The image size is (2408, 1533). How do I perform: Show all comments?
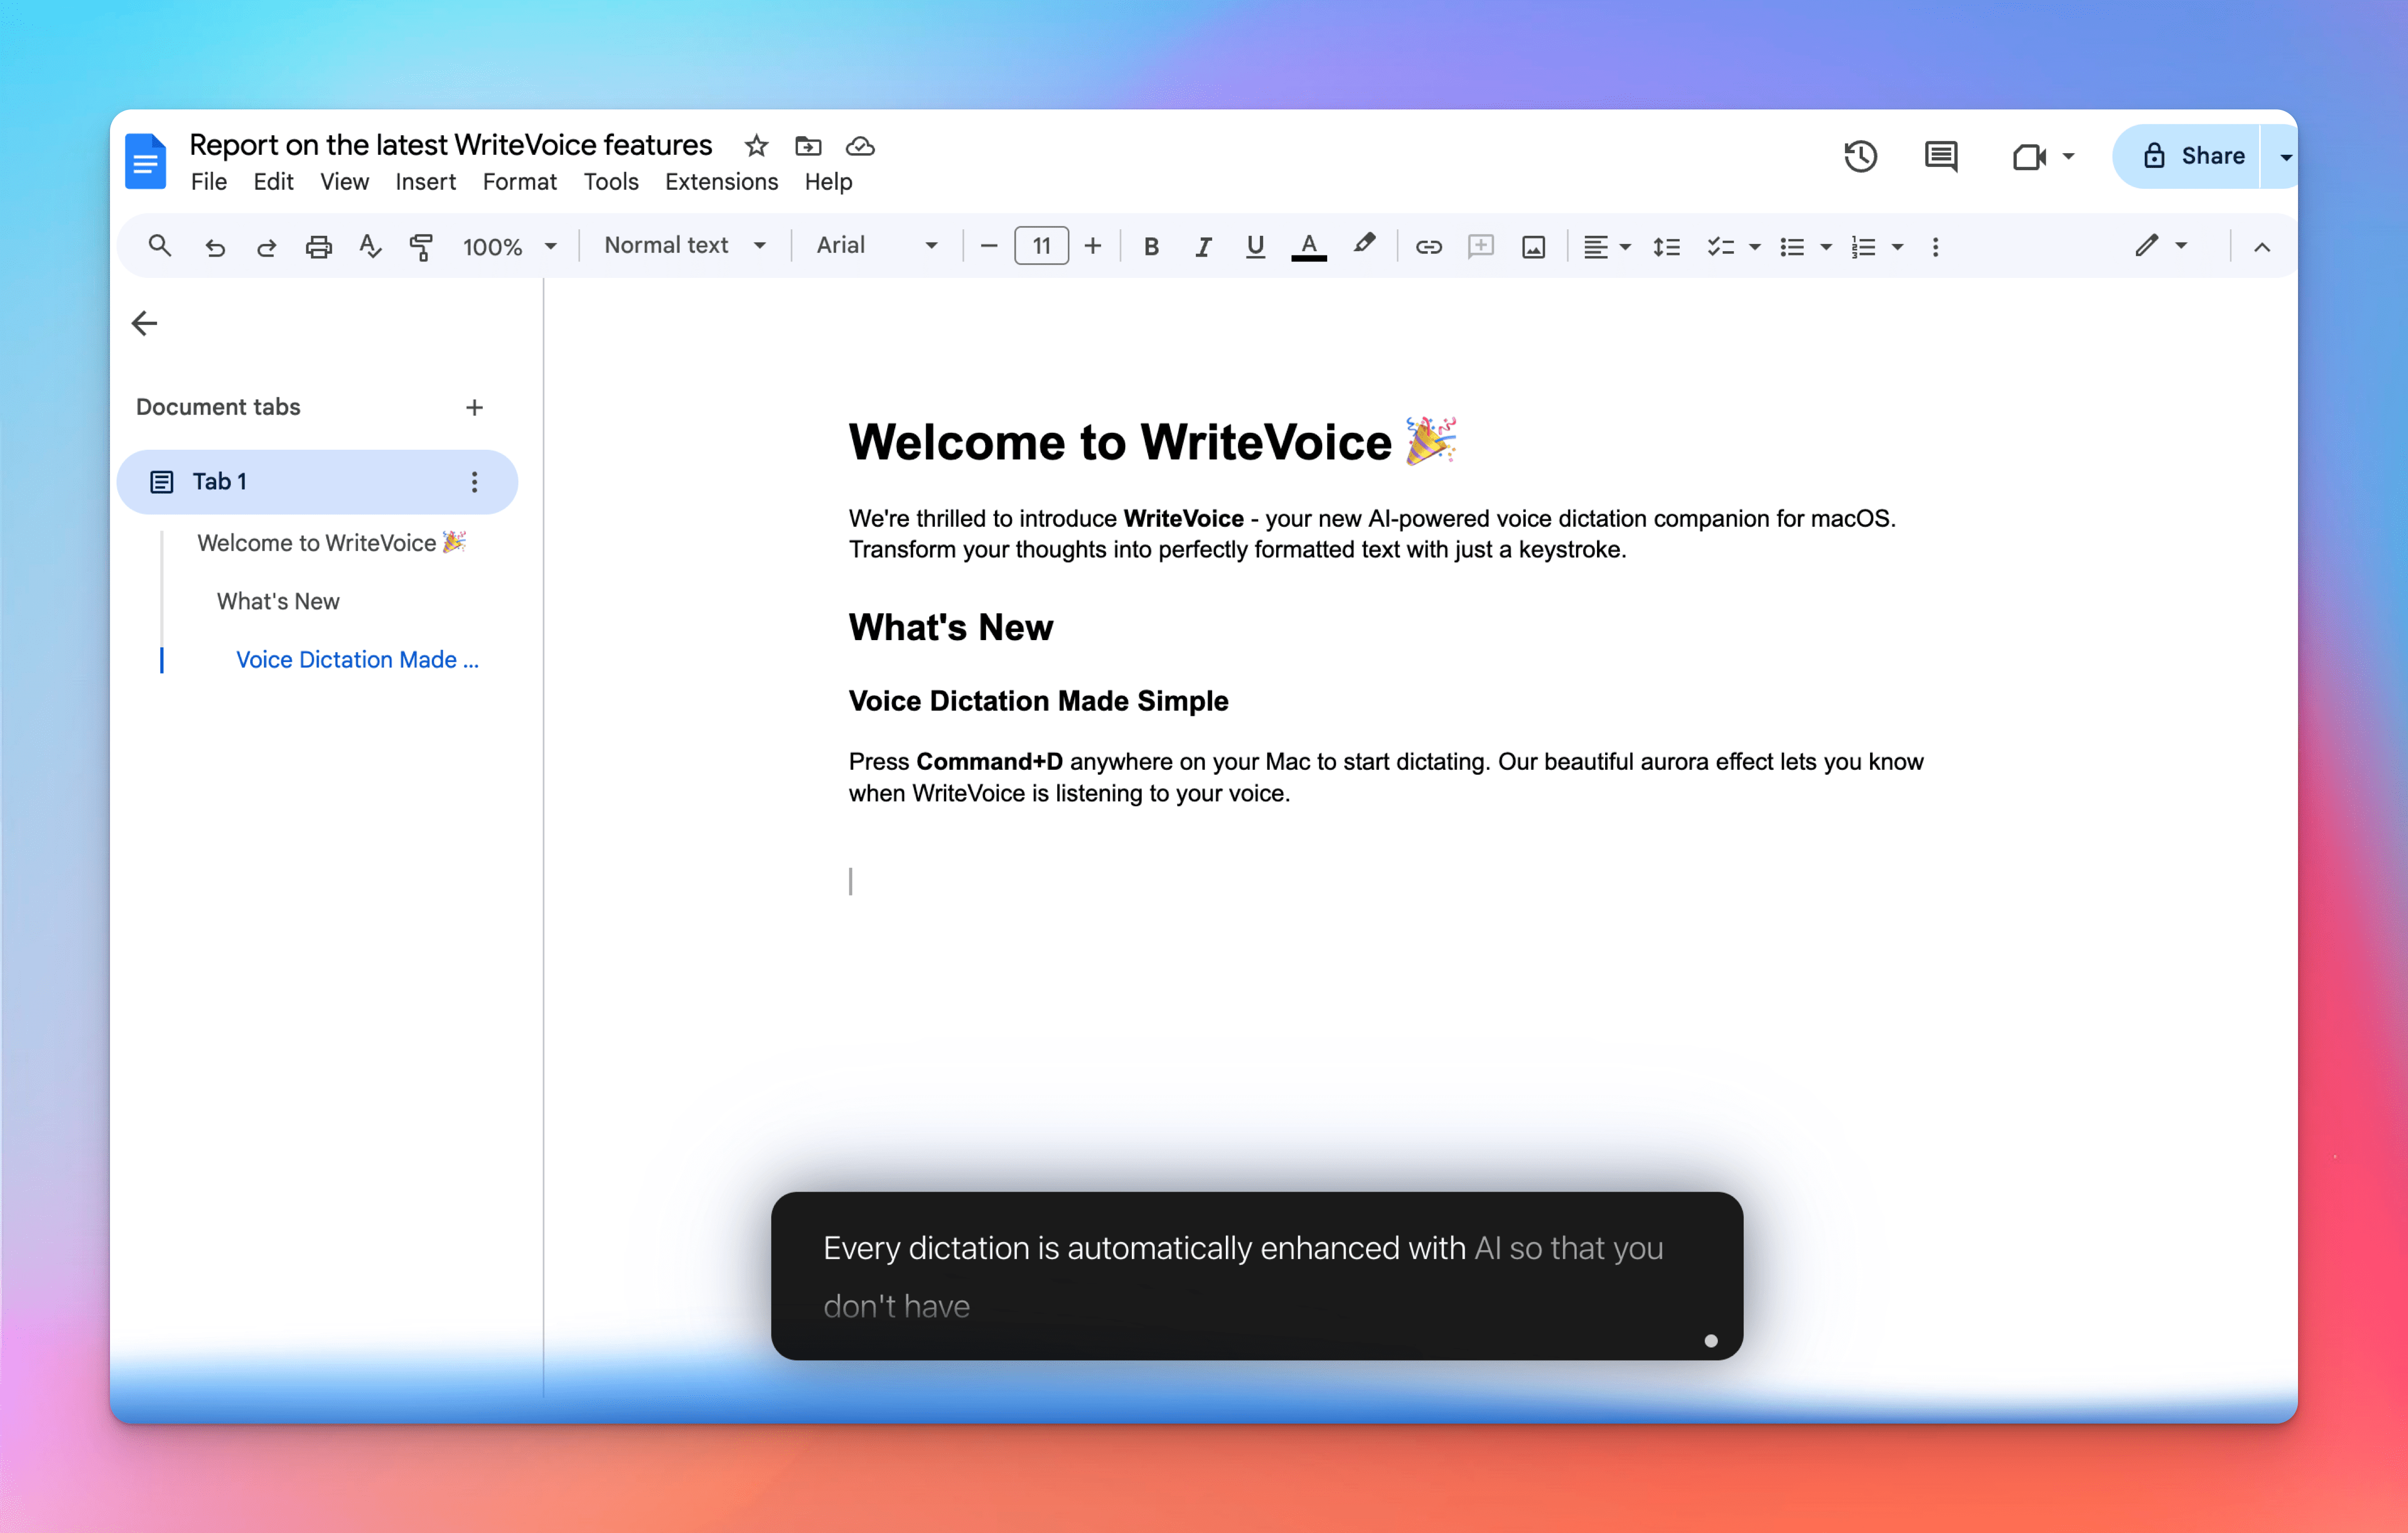pyautogui.click(x=1939, y=156)
